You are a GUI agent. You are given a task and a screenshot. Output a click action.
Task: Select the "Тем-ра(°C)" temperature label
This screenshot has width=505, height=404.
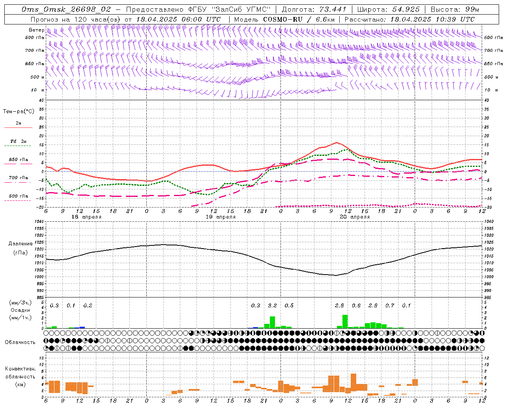coord(19,112)
